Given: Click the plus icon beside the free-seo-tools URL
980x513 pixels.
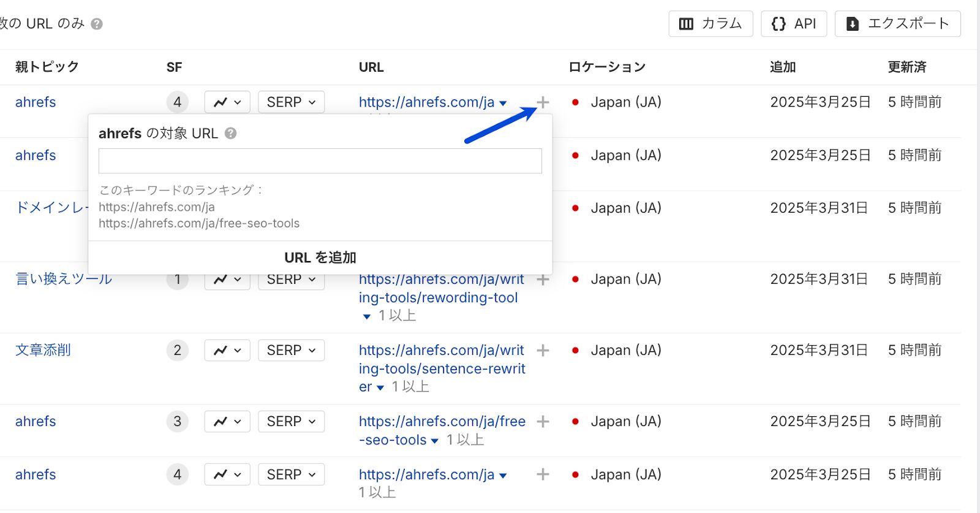Looking at the screenshot, I should [x=543, y=422].
